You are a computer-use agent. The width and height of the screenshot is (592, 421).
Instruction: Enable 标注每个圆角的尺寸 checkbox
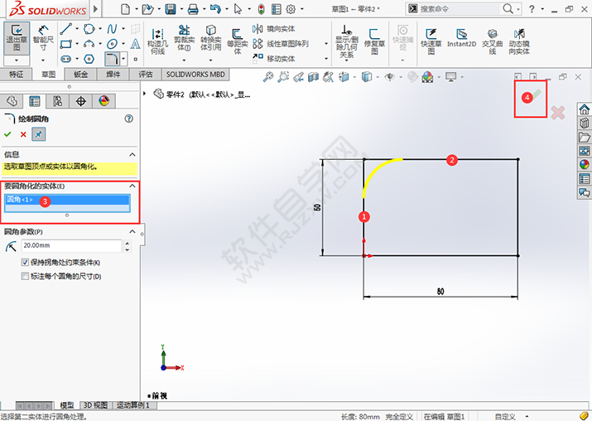25,276
